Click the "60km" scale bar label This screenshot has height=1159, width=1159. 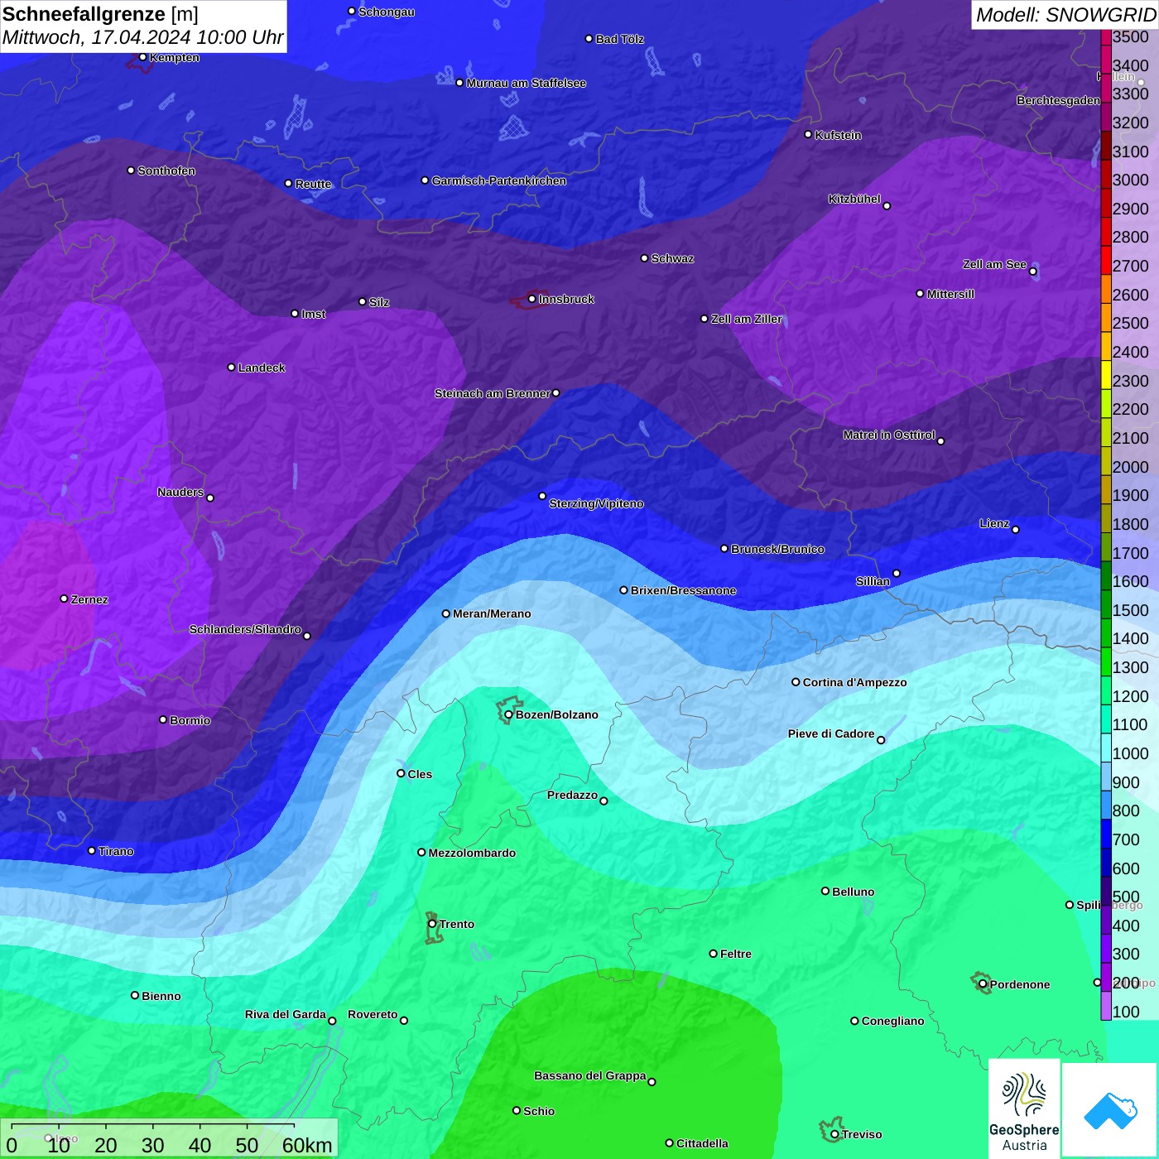pyautogui.click(x=307, y=1145)
